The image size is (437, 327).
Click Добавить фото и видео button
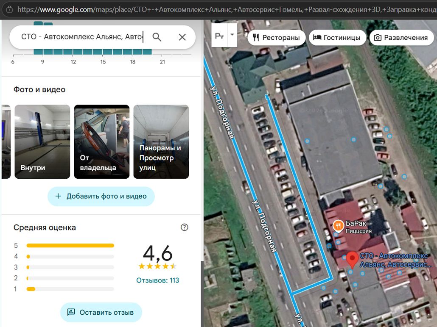(101, 196)
